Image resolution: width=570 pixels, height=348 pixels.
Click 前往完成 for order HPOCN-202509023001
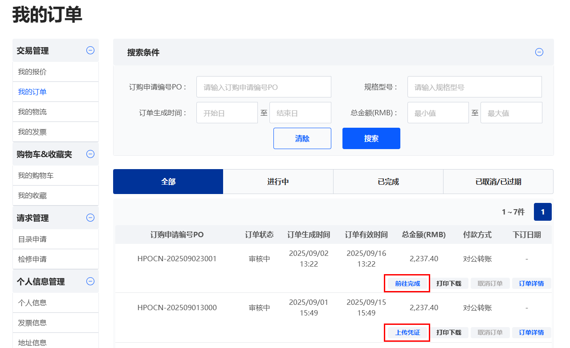(x=407, y=283)
